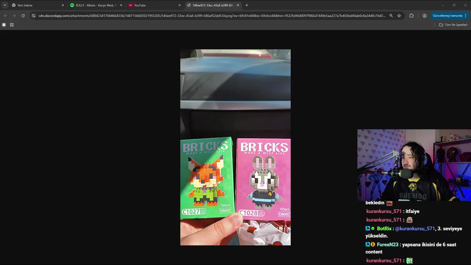Open Chrome three-dot menu

click(x=465, y=16)
